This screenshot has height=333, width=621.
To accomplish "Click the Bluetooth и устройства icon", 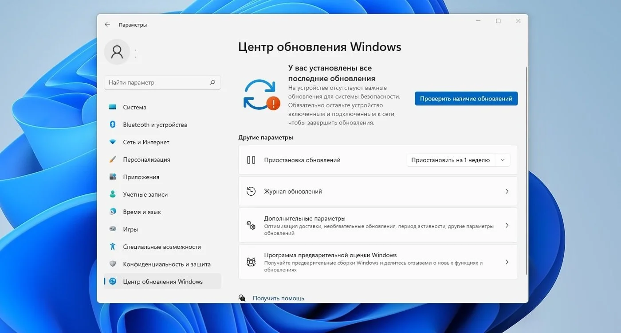I will [x=113, y=124].
